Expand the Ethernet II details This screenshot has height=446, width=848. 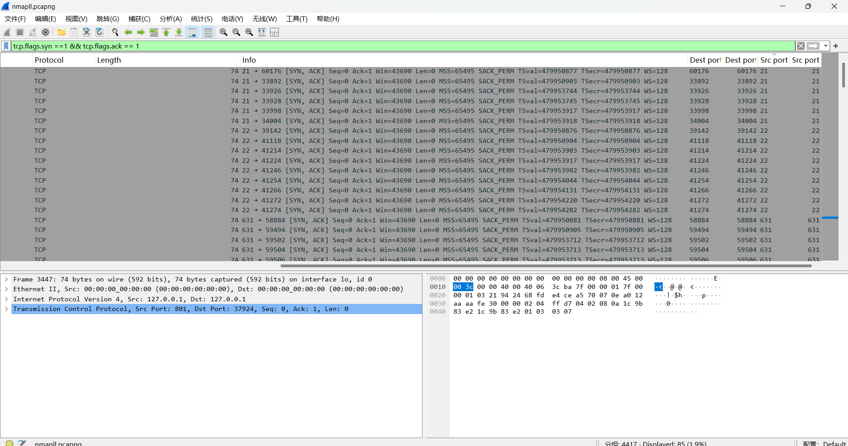[6, 289]
